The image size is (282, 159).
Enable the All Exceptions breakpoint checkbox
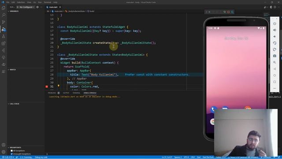12,151
